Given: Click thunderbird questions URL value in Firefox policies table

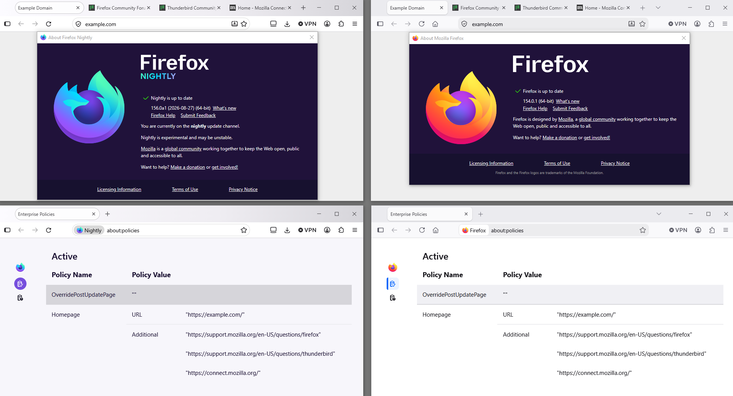Looking at the screenshot, I should 631,354.
